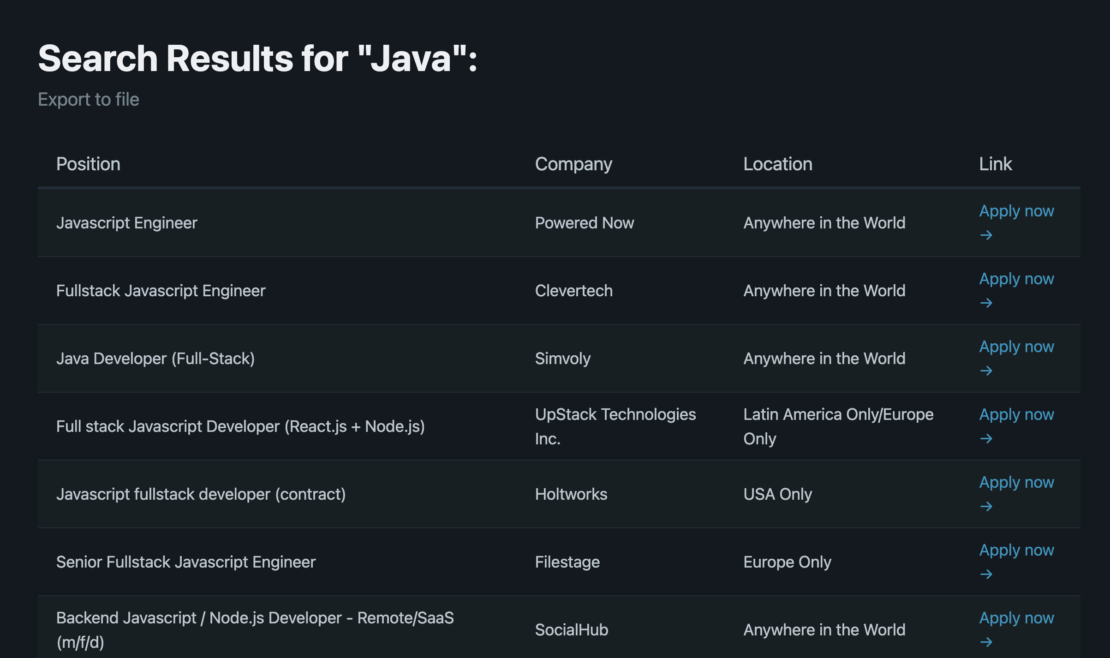Viewport: 1110px width, 658px height.
Task: Click the Location column header
Action: (x=777, y=164)
